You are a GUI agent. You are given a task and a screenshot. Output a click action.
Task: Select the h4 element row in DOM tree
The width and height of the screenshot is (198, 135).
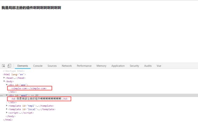pos(39,99)
